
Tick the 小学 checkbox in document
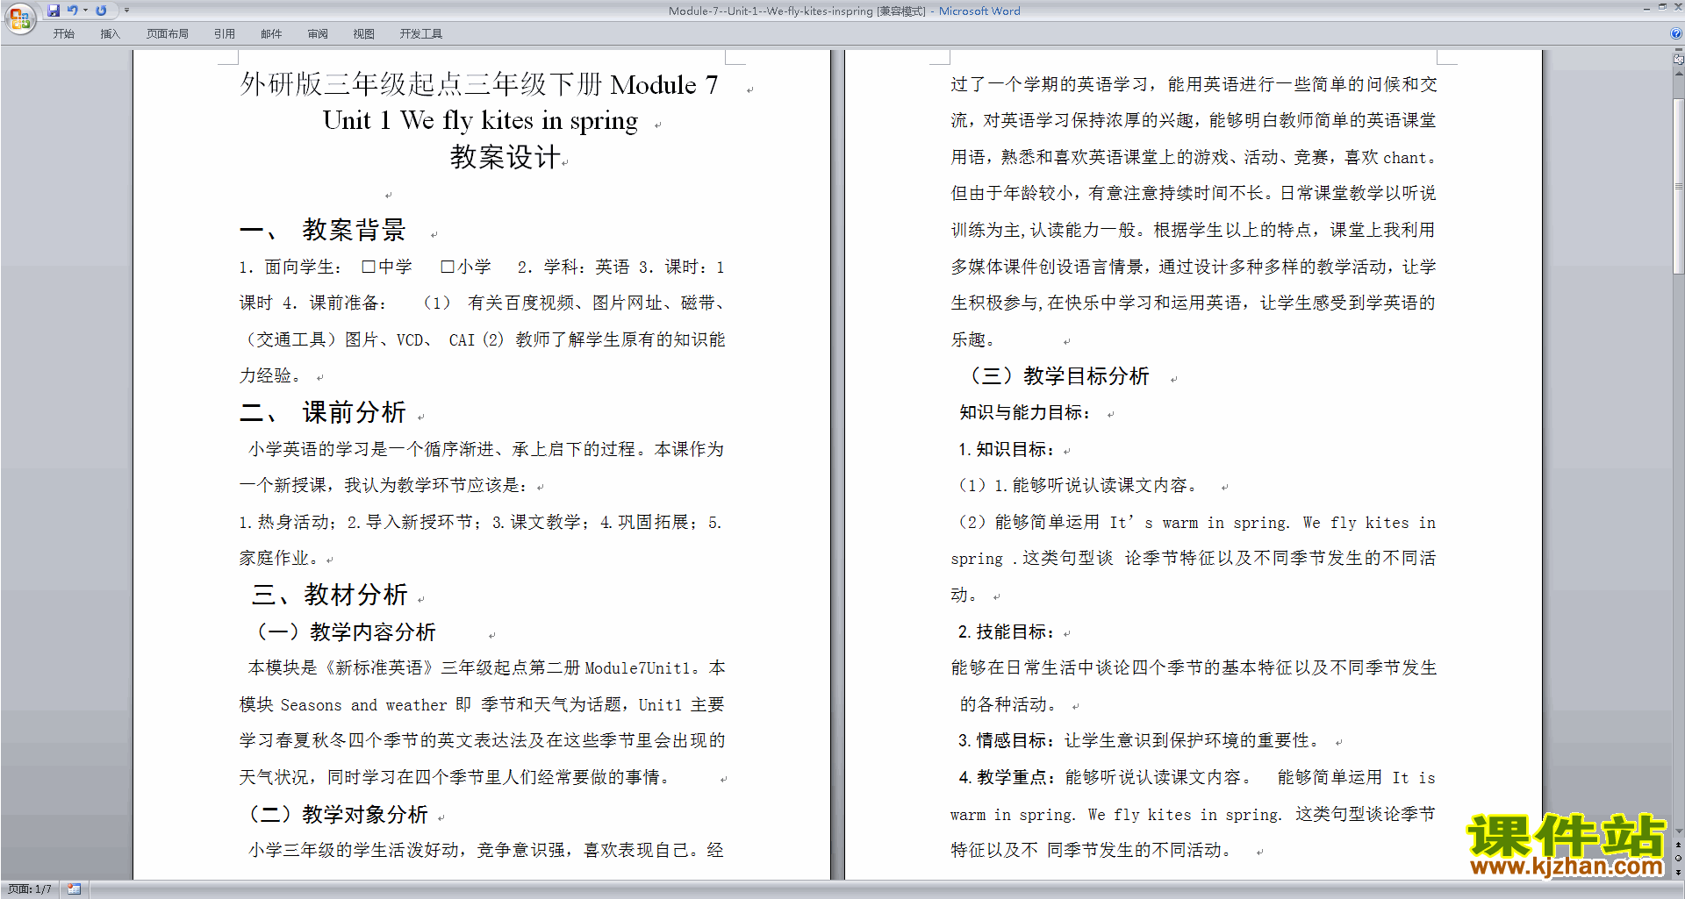tap(448, 267)
